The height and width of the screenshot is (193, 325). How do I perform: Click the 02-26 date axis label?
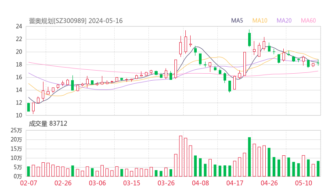pyautogui.click(x=63, y=183)
